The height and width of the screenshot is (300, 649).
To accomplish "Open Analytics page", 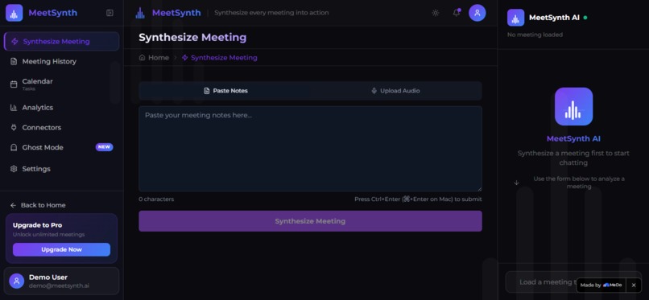I will (62, 108).
